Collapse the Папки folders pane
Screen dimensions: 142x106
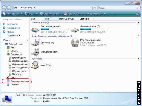[x=27, y=40]
